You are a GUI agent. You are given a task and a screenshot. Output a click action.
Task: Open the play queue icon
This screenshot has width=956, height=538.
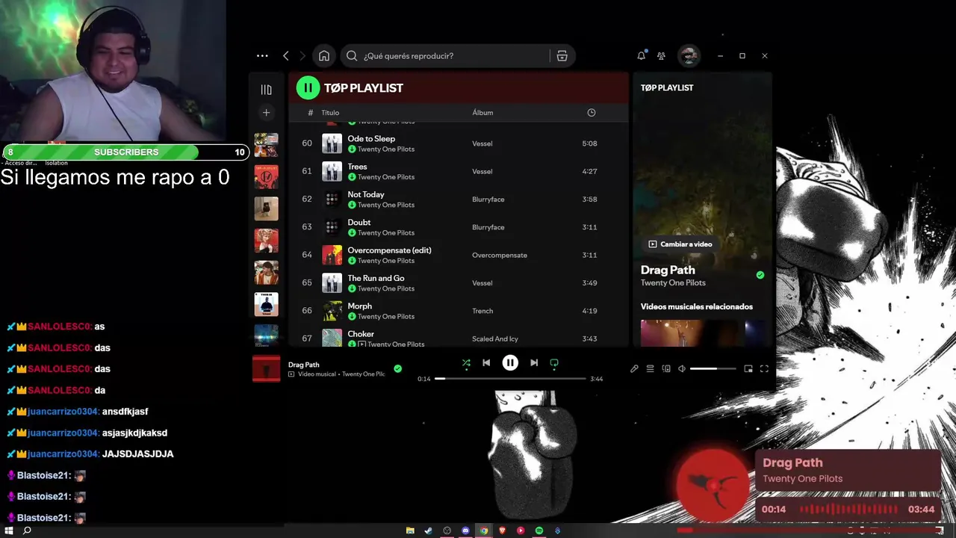tap(650, 368)
